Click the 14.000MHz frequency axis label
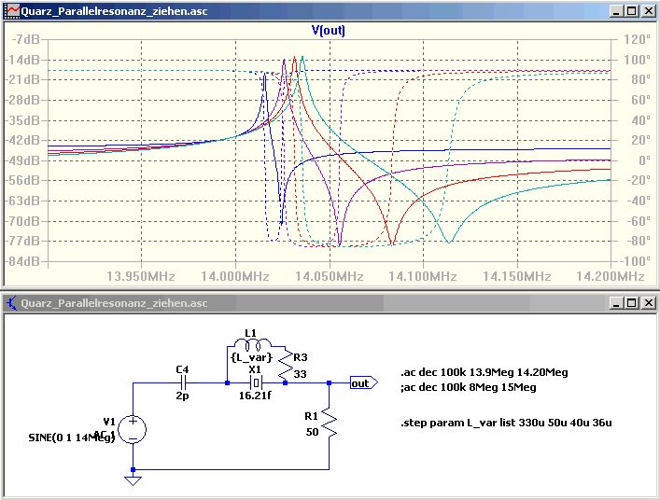 tap(235, 276)
